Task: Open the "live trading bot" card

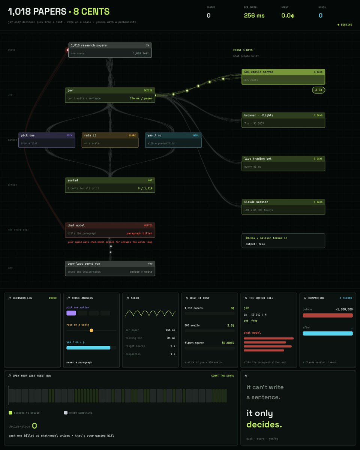Action: coord(283,163)
